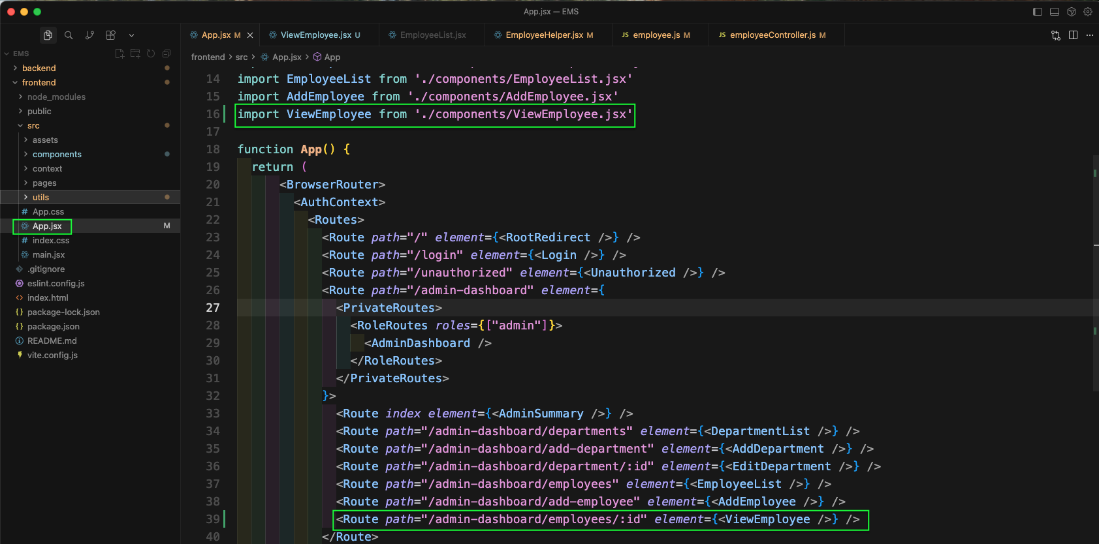Screen dimensions: 1099x544
Task: Click the src breadcrumb
Action: click(242, 57)
